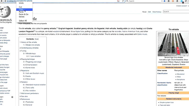This screenshot has height=106, width=189.
Task: Click the Z extension toolbar icon
Action: 177,1
